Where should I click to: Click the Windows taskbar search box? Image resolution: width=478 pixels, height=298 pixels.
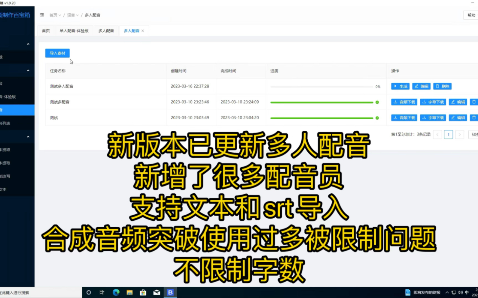coord(41,293)
